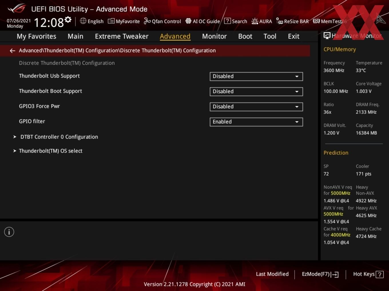389x291 pixels.
Task: Click 4625 MHz Heavy AVX value
Action: pyautogui.click(x=366, y=216)
